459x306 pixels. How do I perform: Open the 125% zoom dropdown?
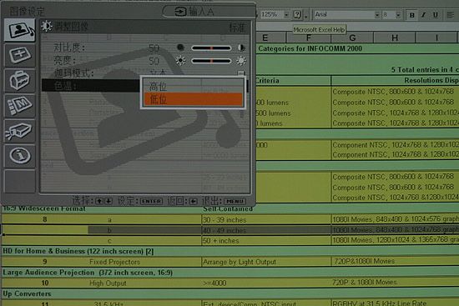click(x=286, y=14)
